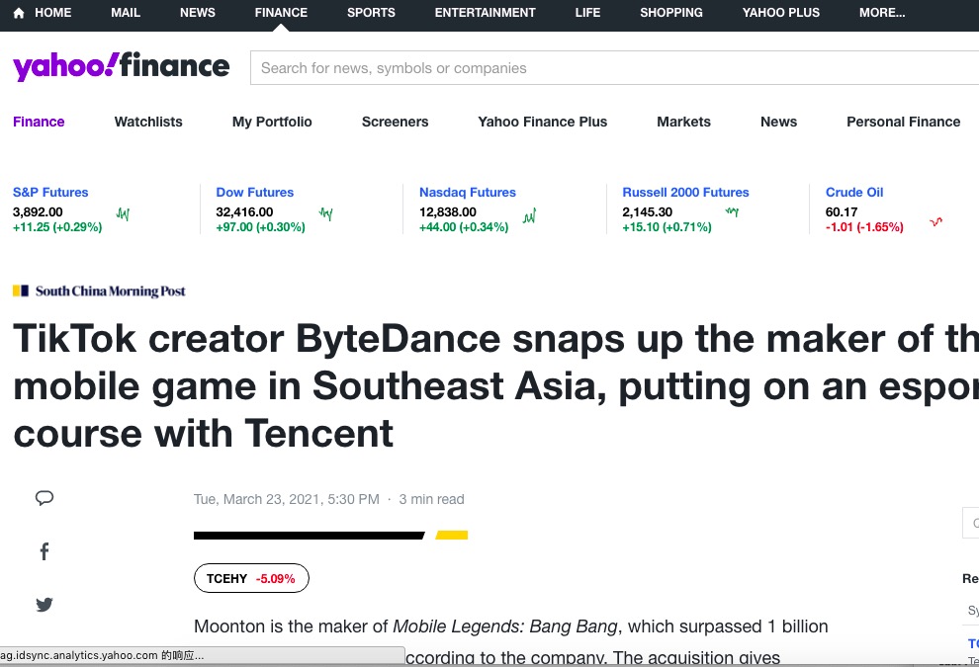Select the purple Finance tab

pos(39,122)
